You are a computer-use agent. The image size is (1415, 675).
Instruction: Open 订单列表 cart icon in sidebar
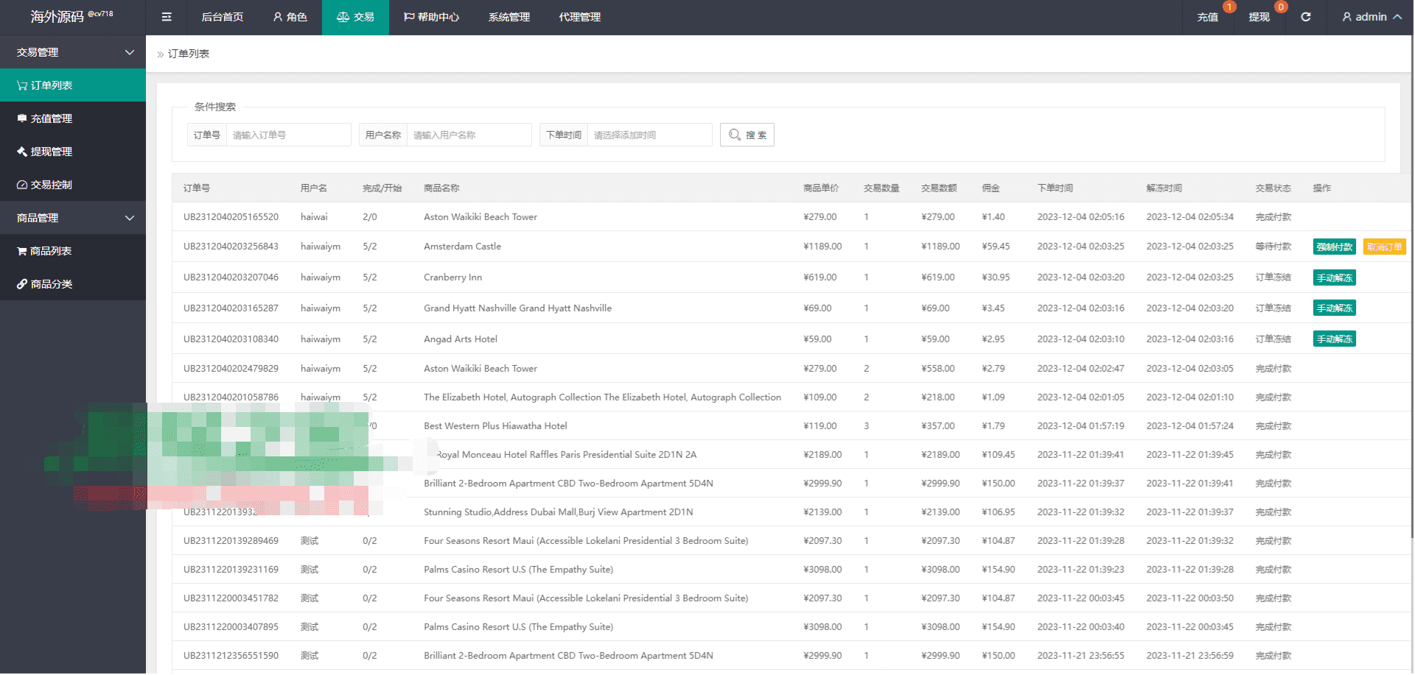(x=22, y=85)
